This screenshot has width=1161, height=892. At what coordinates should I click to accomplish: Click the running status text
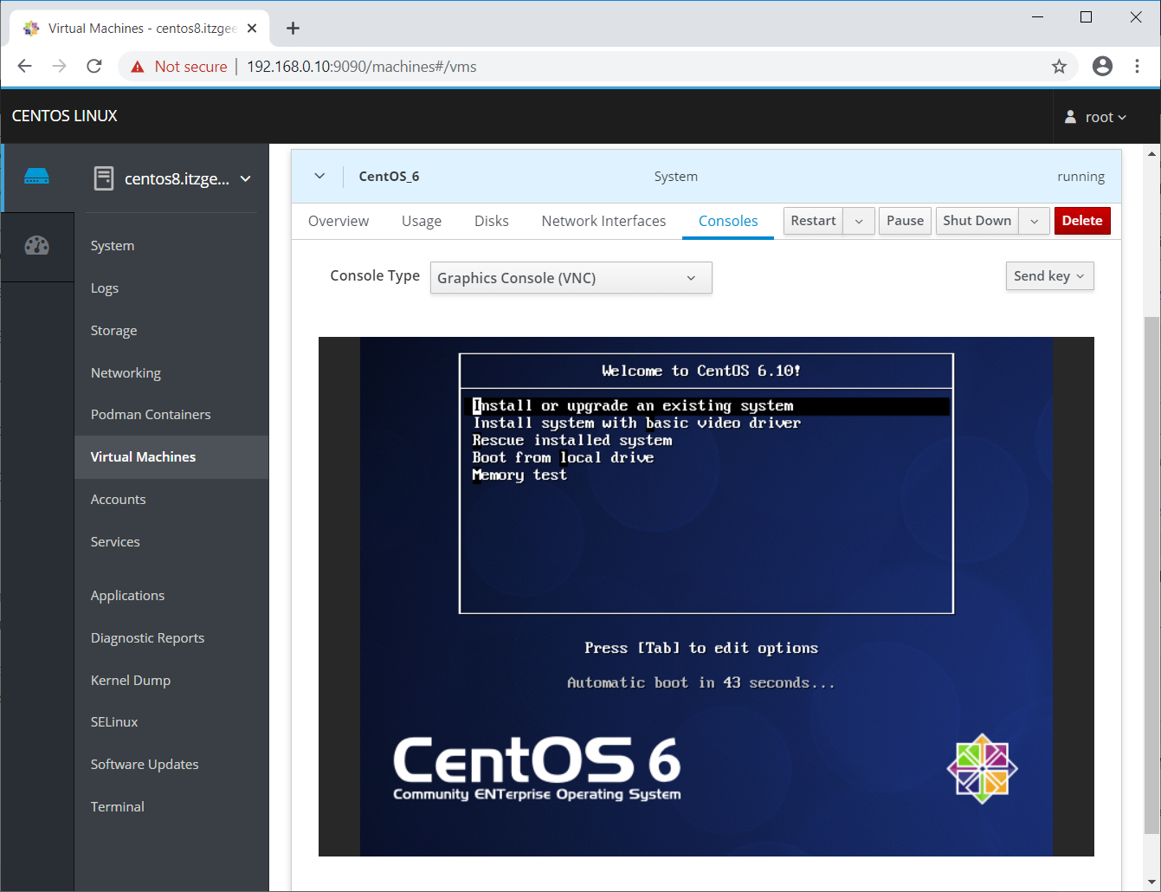[1080, 177]
